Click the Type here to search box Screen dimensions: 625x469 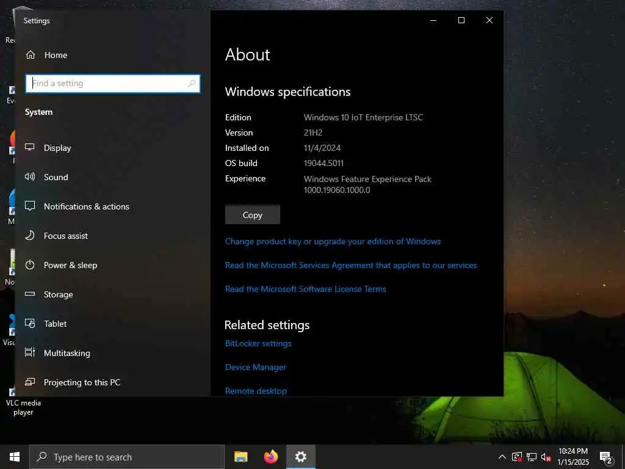click(127, 457)
